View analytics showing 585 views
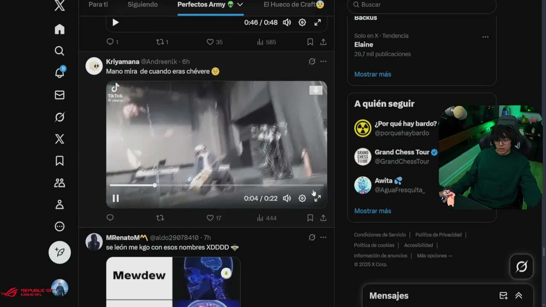This screenshot has height=307, width=546. [267, 42]
